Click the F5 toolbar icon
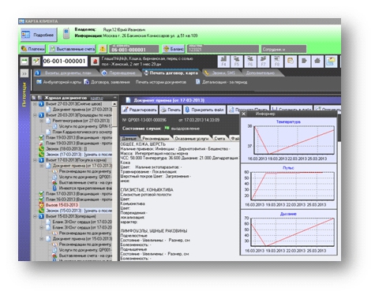375x295 pixels. coord(237,62)
